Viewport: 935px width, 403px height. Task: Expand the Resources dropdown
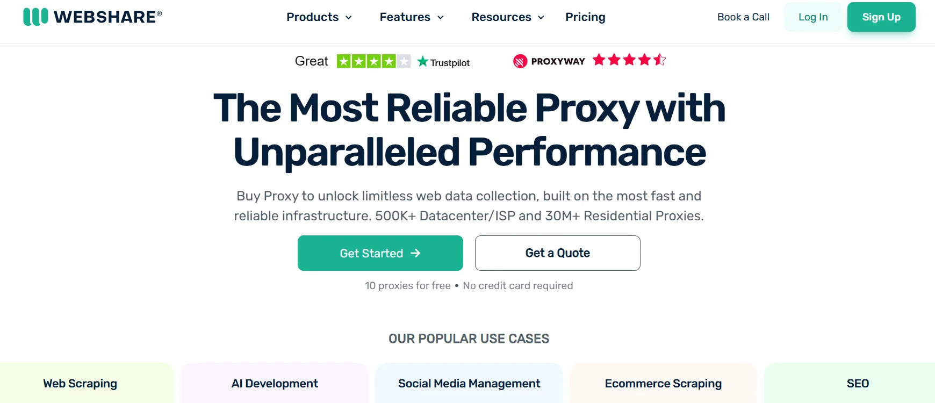coord(507,17)
